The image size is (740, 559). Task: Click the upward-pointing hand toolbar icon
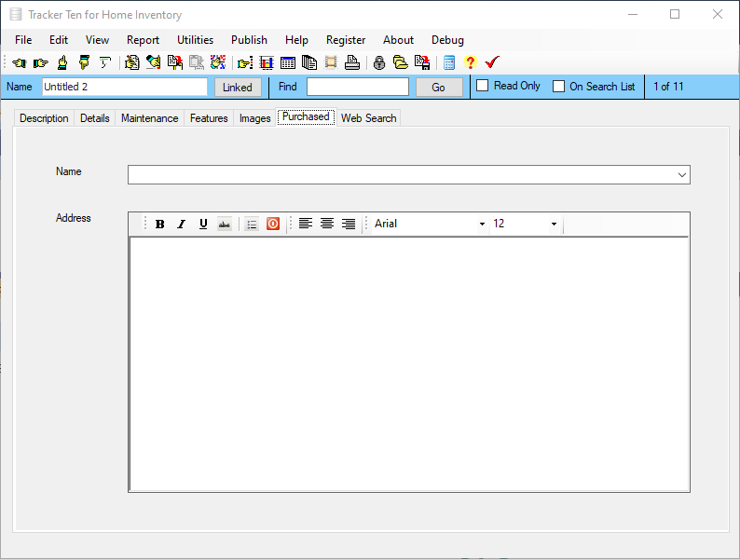[62, 62]
